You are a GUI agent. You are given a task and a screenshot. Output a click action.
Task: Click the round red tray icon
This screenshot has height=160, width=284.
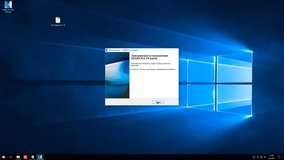[x=254, y=157]
